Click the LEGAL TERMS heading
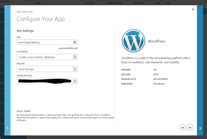The image size is (207, 139). 24,111
